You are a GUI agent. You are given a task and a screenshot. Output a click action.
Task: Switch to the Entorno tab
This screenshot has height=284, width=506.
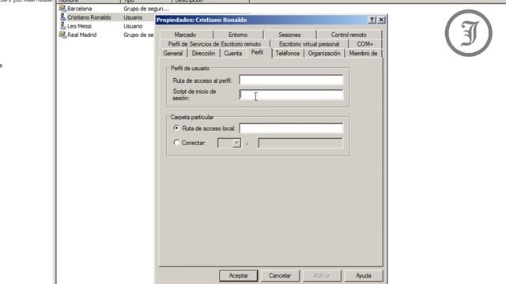click(x=238, y=35)
